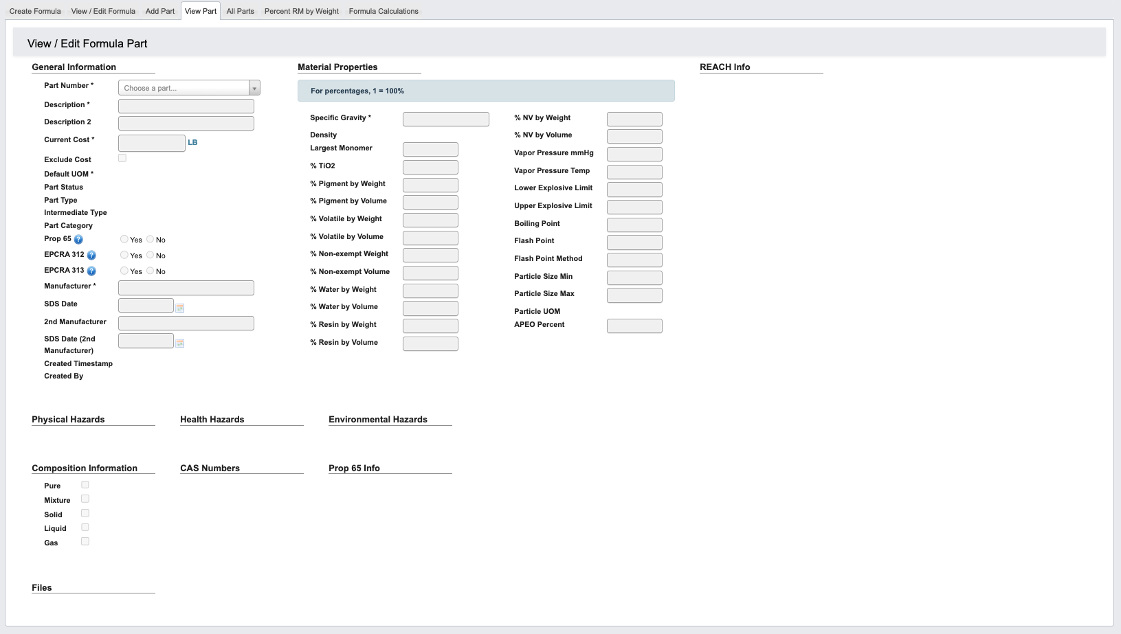This screenshot has width=1121, height=634.
Task: Focus the % Water by Volume field
Action: coord(430,308)
